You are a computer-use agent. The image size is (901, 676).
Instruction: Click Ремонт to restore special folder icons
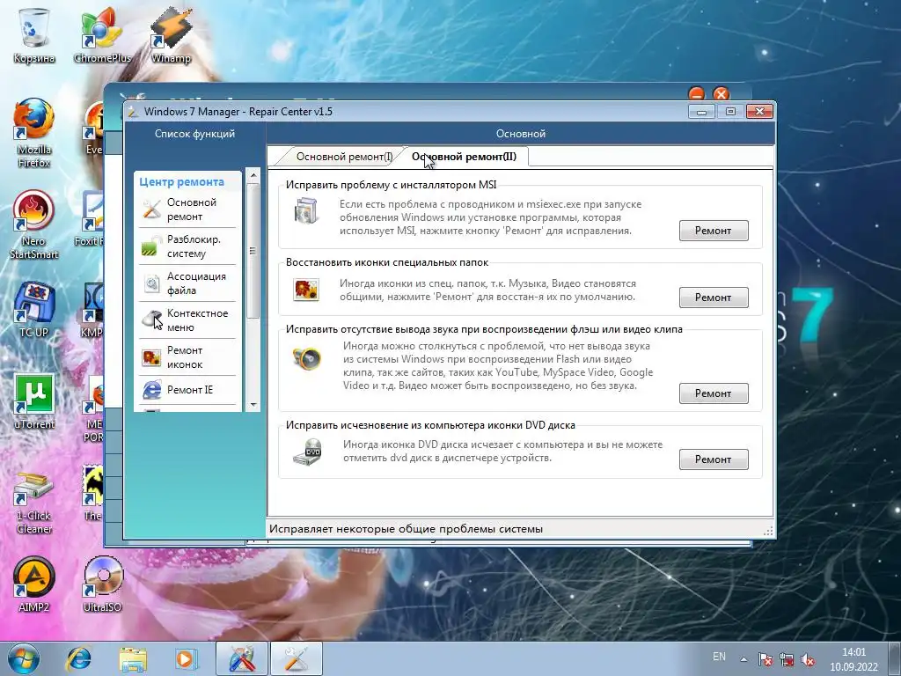click(x=713, y=298)
